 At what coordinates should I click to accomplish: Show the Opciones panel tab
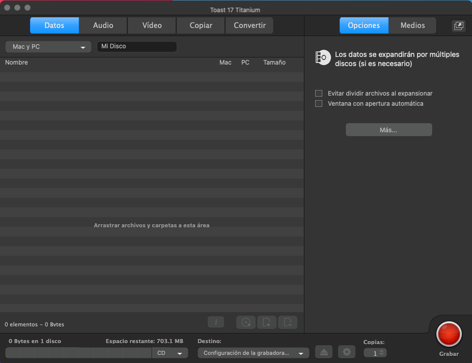click(364, 25)
